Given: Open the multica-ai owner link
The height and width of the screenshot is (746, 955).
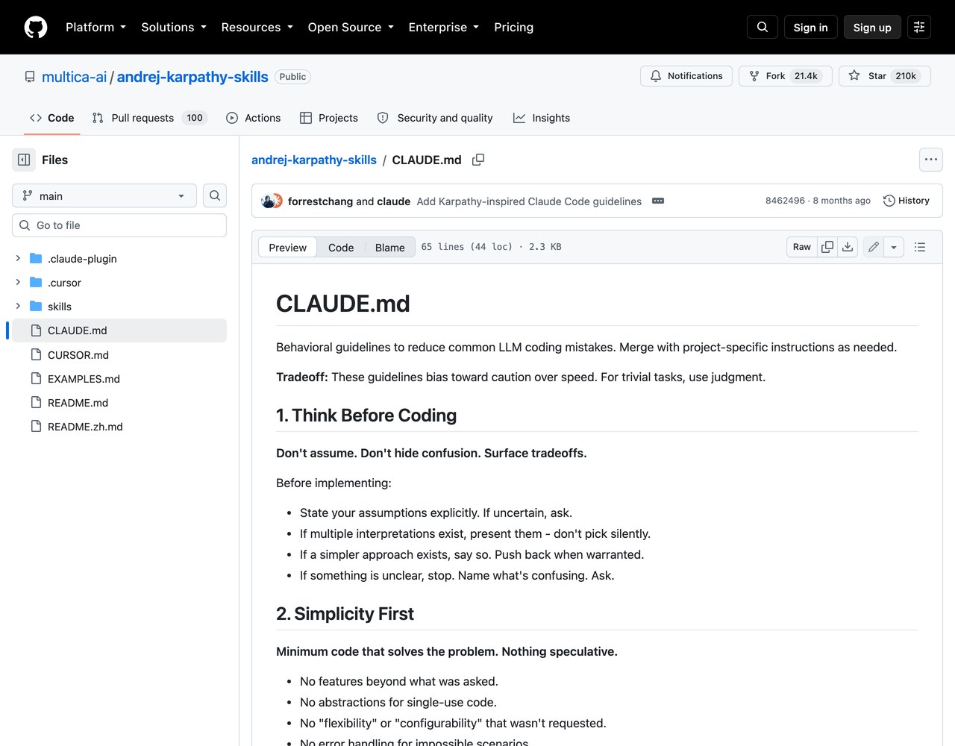Looking at the screenshot, I should (75, 77).
